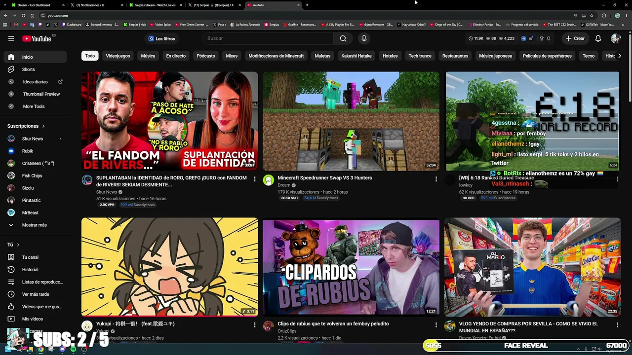The image size is (632, 355).
Task: Open options menu for SUPLANTABAN video
Action: (255, 179)
